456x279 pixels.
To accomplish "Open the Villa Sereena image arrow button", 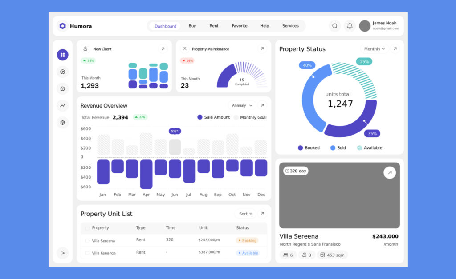I will tap(389, 172).
